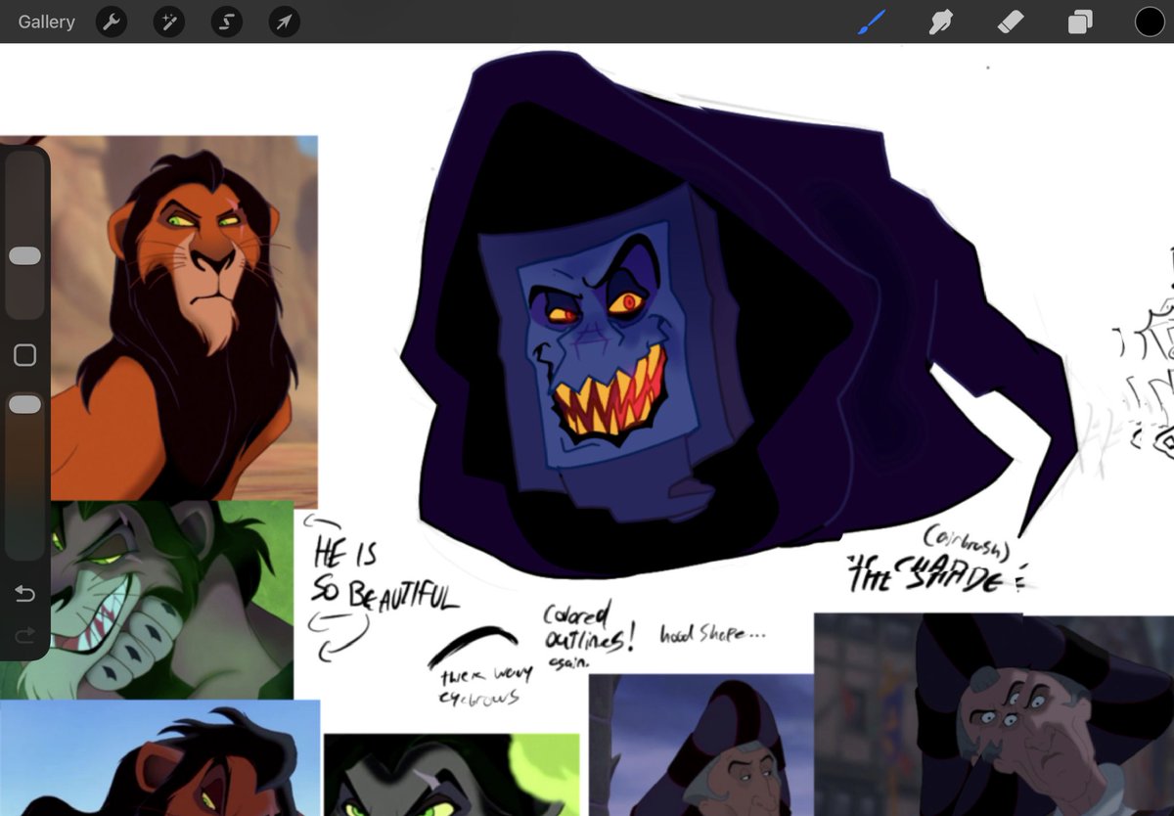Tap the square modify button in sidebar
Screen dimensions: 1174x816
click(x=24, y=355)
